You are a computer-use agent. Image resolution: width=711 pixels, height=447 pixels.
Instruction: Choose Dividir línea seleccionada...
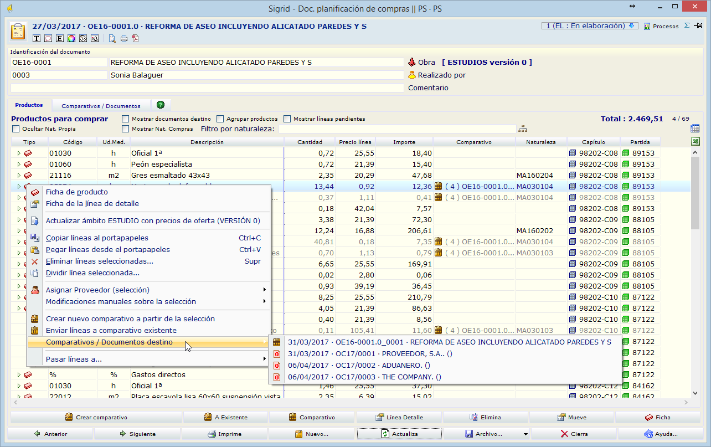[x=149, y=273]
